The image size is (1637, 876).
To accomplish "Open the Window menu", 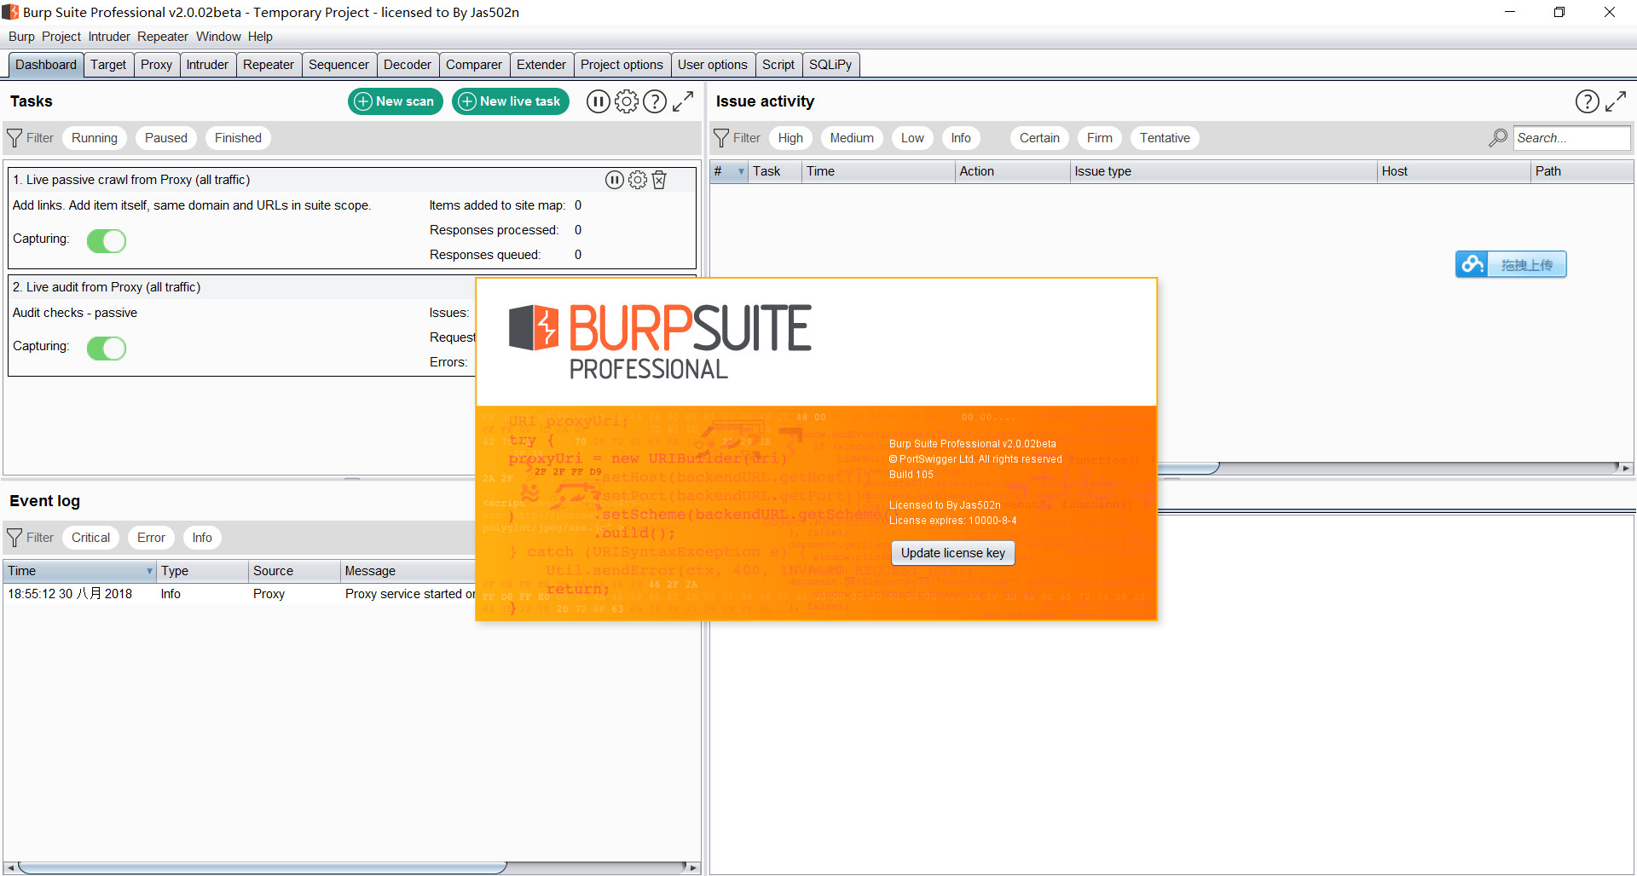I will click(218, 37).
